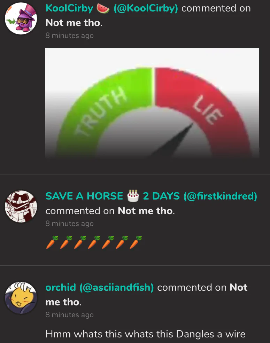Screen dimensions: 270x343
Task: Open SAVE A HORSE 2 DAYS username link
Action: coord(151,196)
